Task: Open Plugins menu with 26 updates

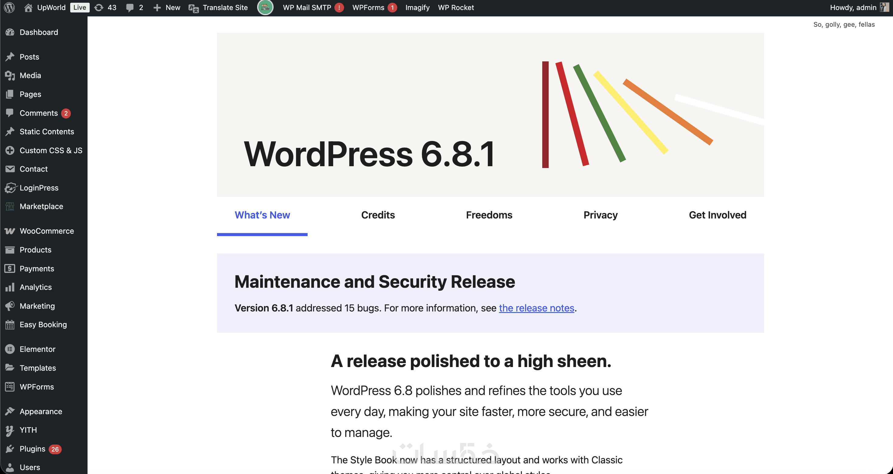Action: pyautogui.click(x=33, y=449)
